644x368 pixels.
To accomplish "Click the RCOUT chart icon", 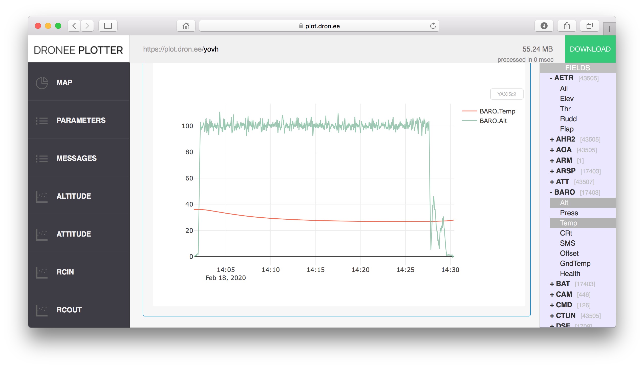I will click(42, 310).
